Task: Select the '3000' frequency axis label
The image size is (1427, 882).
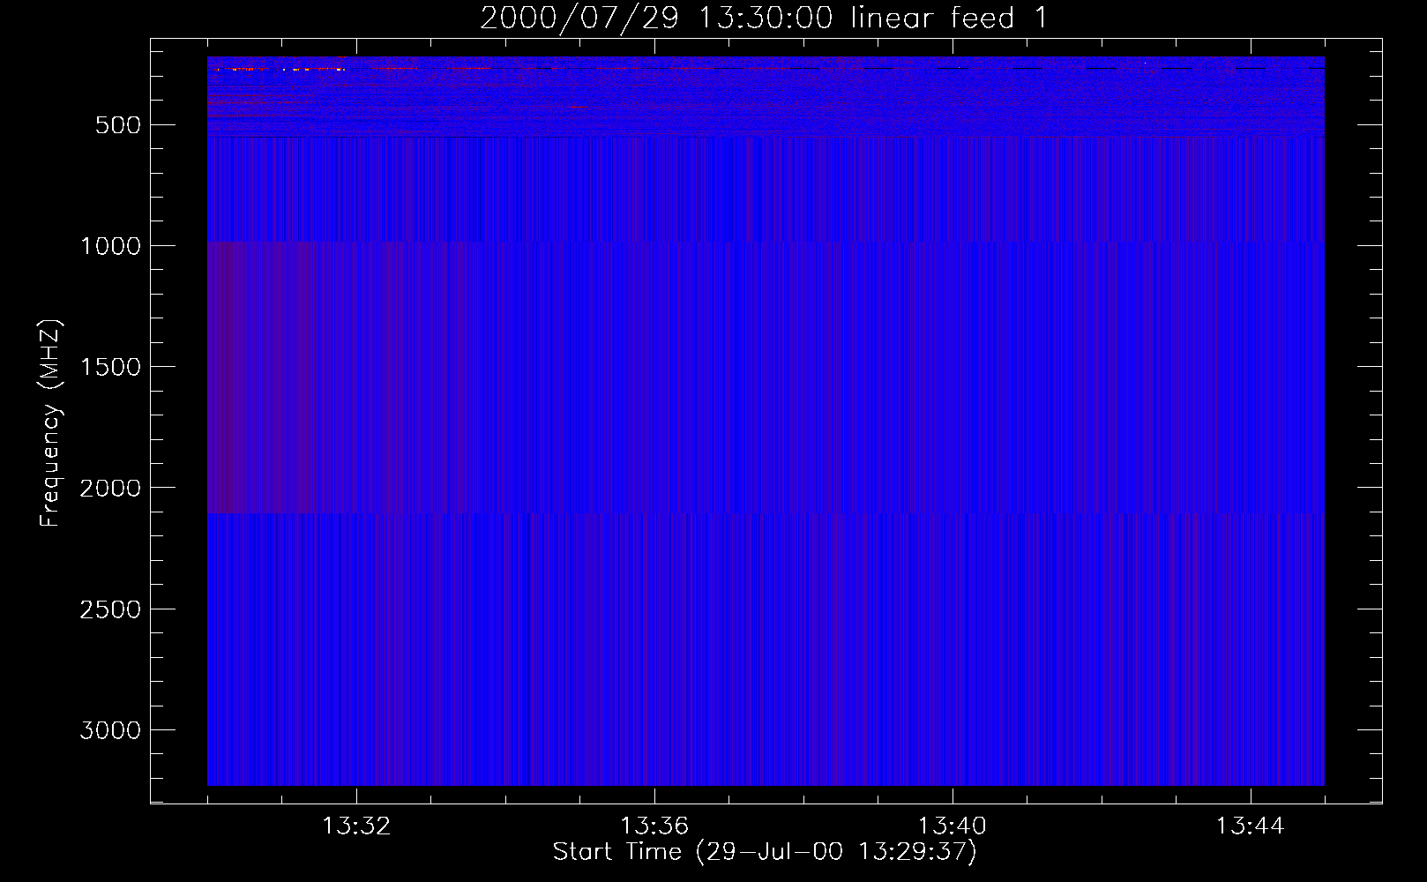Action: (x=110, y=730)
